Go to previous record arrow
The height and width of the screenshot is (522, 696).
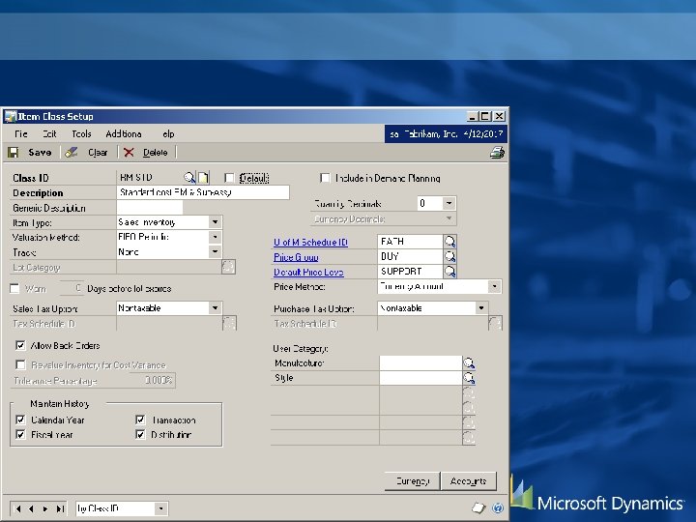coord(31,508)
